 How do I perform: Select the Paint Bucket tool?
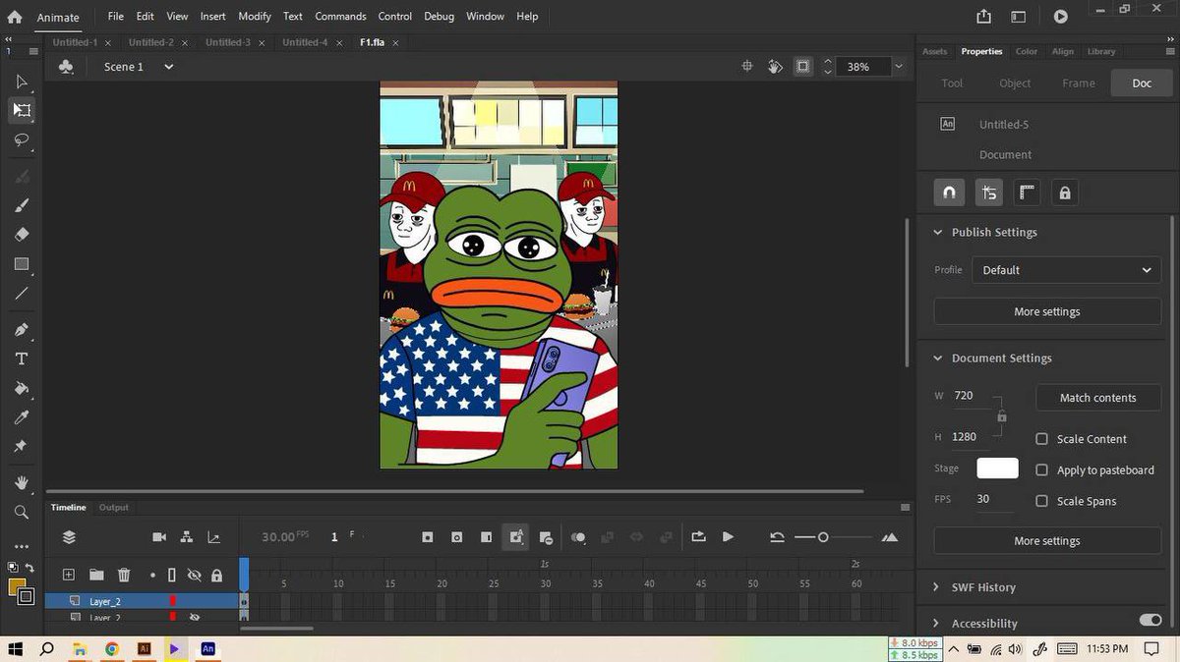click(x=22, y=388)
